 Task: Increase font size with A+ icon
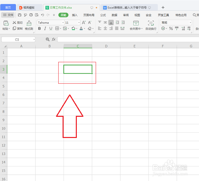point(84,23)
